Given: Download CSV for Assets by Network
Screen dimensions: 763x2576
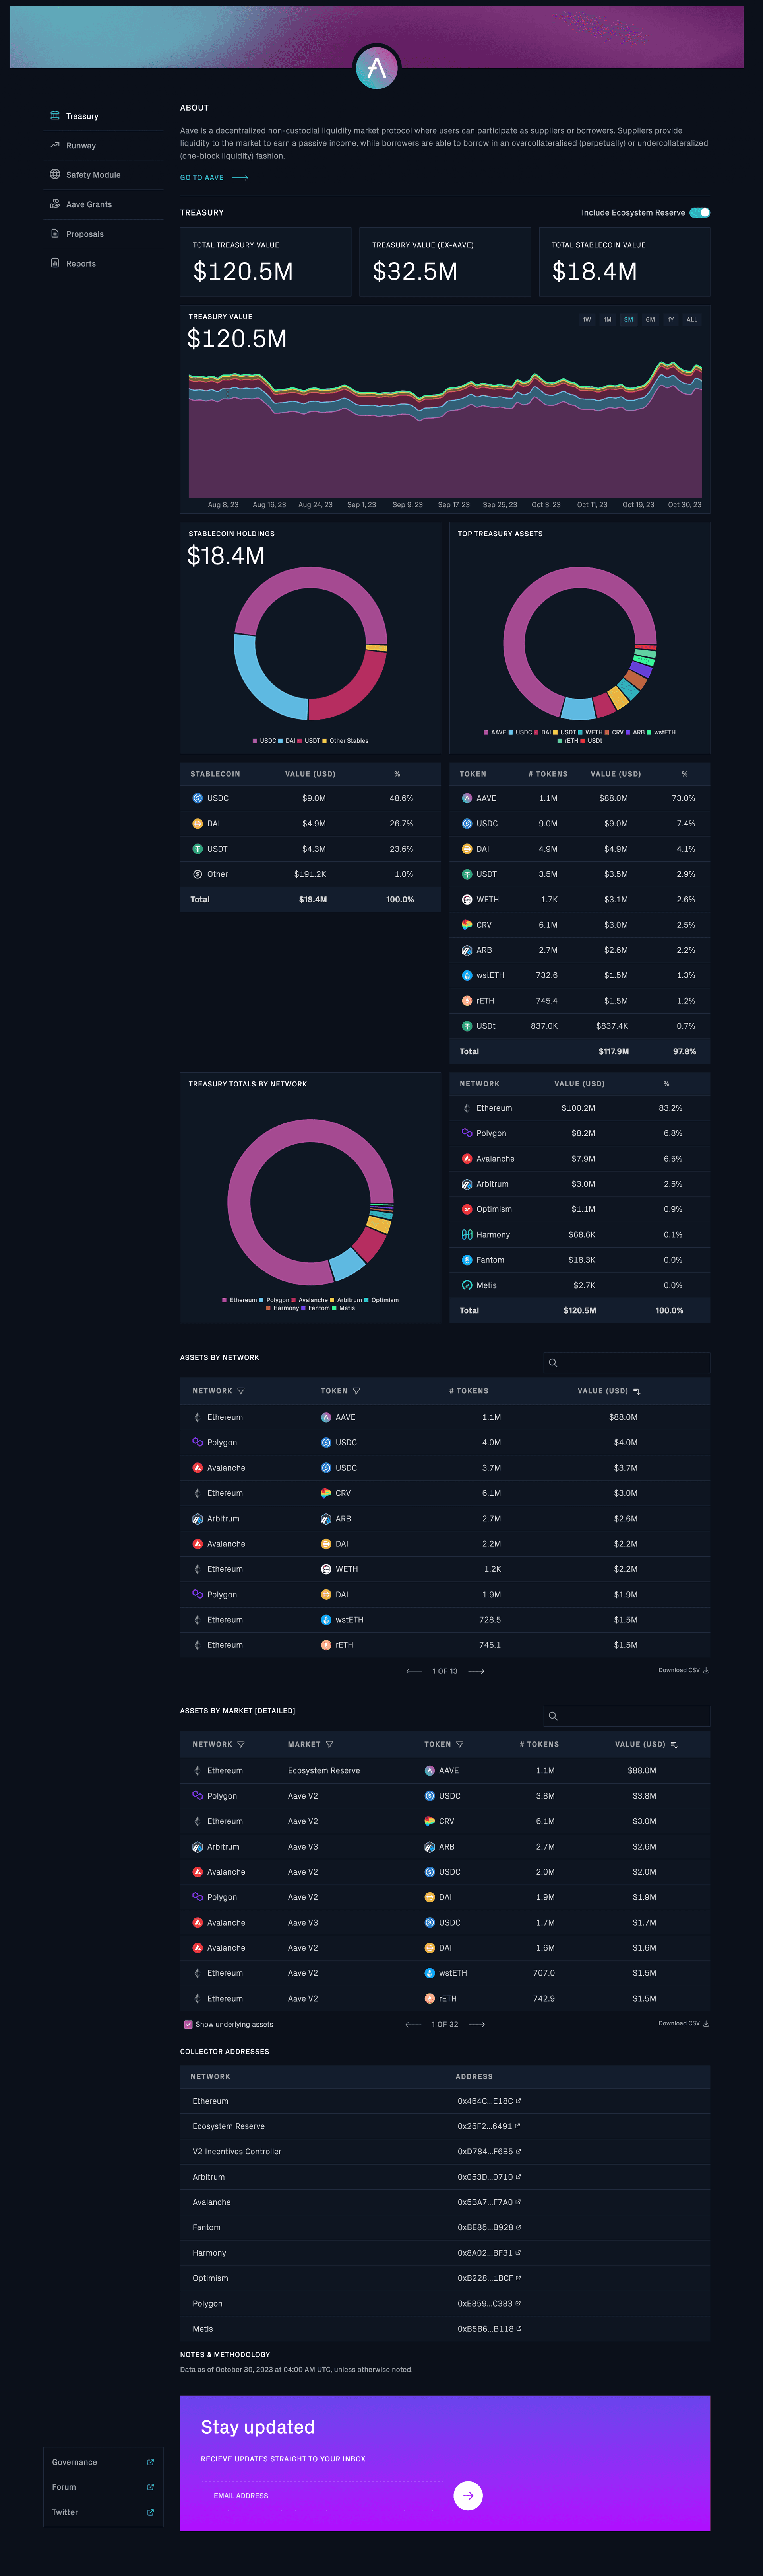Looking at the screenshot, I should tap(683, 1670).
